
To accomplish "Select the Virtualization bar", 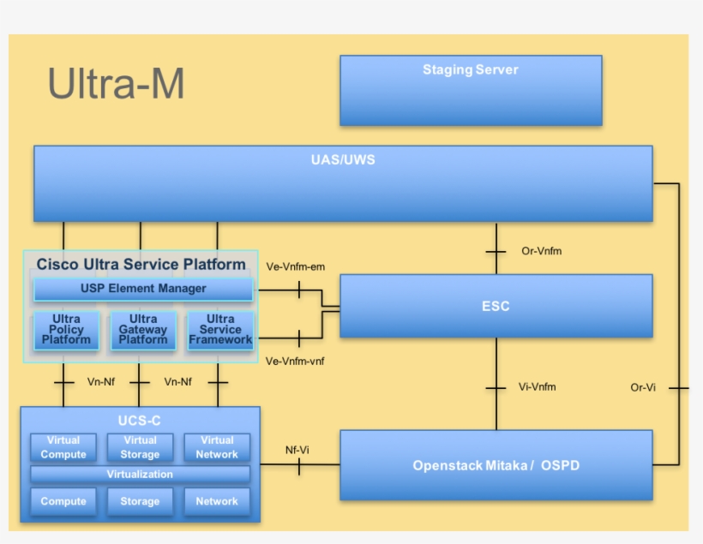I will [140, 474].
